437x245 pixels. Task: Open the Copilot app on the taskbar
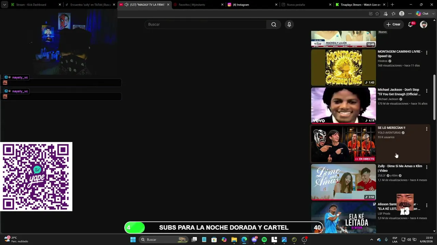point(224,240)
